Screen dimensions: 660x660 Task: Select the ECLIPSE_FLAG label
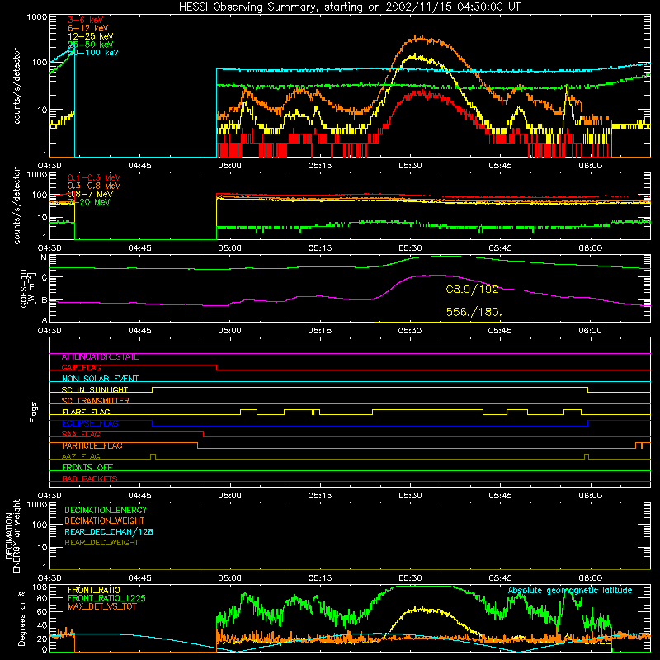coord(91,423)
